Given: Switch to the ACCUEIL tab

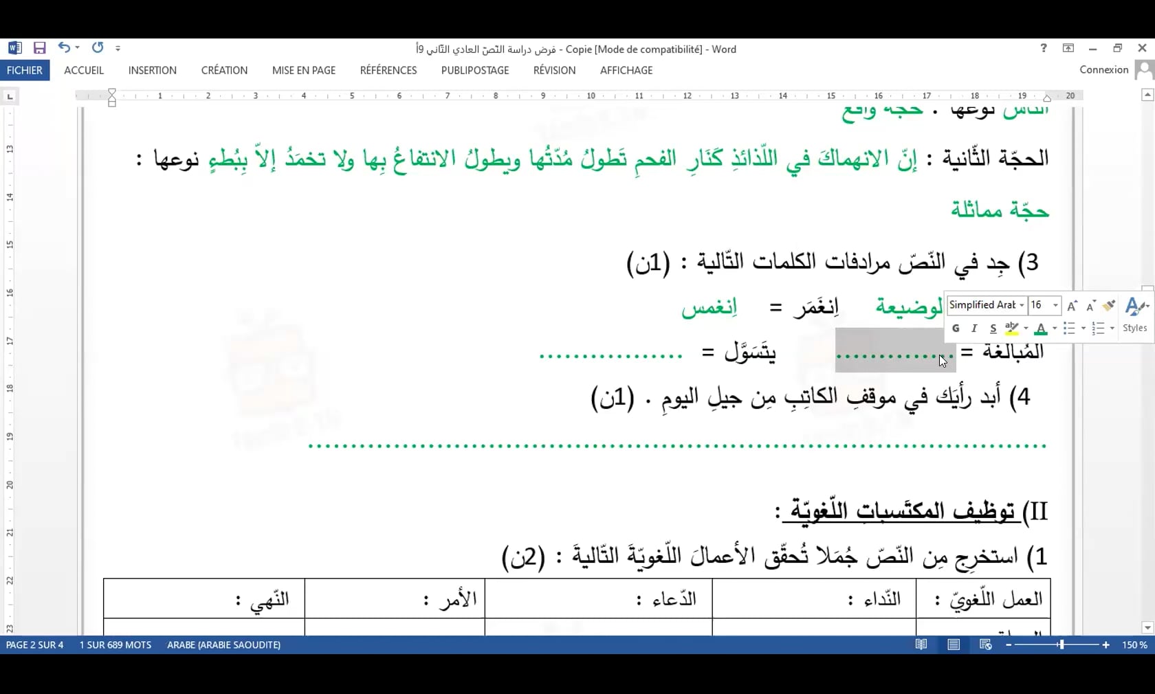Looking at the screenshot, I should click(84, 70).
